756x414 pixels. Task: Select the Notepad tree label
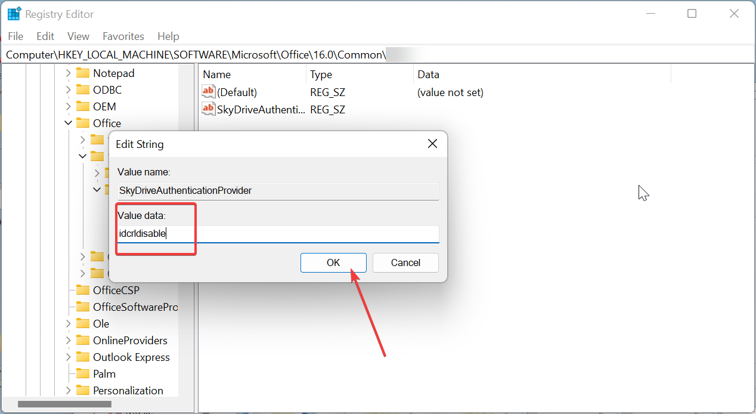click(114, 73)
